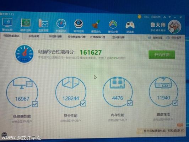The image size is (189, 142).
Task: Click the gold medal icon in title bar
Action: (x=140, y=16)
